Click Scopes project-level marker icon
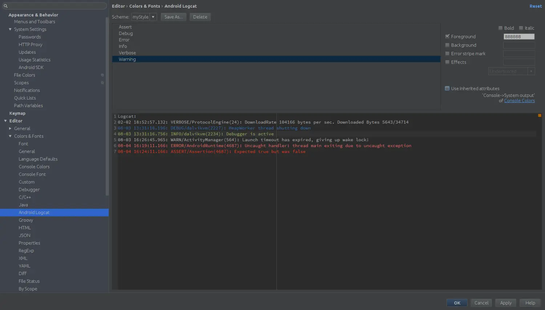The height and width of the screenshot is (310, 545). (x=102, y=83)
